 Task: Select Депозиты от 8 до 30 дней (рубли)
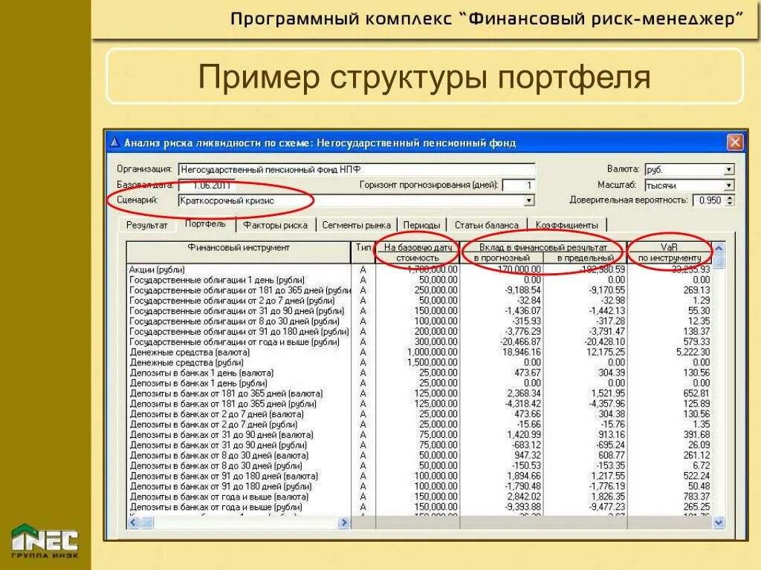[x=420, y=466]
